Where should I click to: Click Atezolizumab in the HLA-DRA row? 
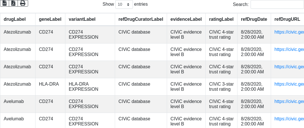[17, 84]
